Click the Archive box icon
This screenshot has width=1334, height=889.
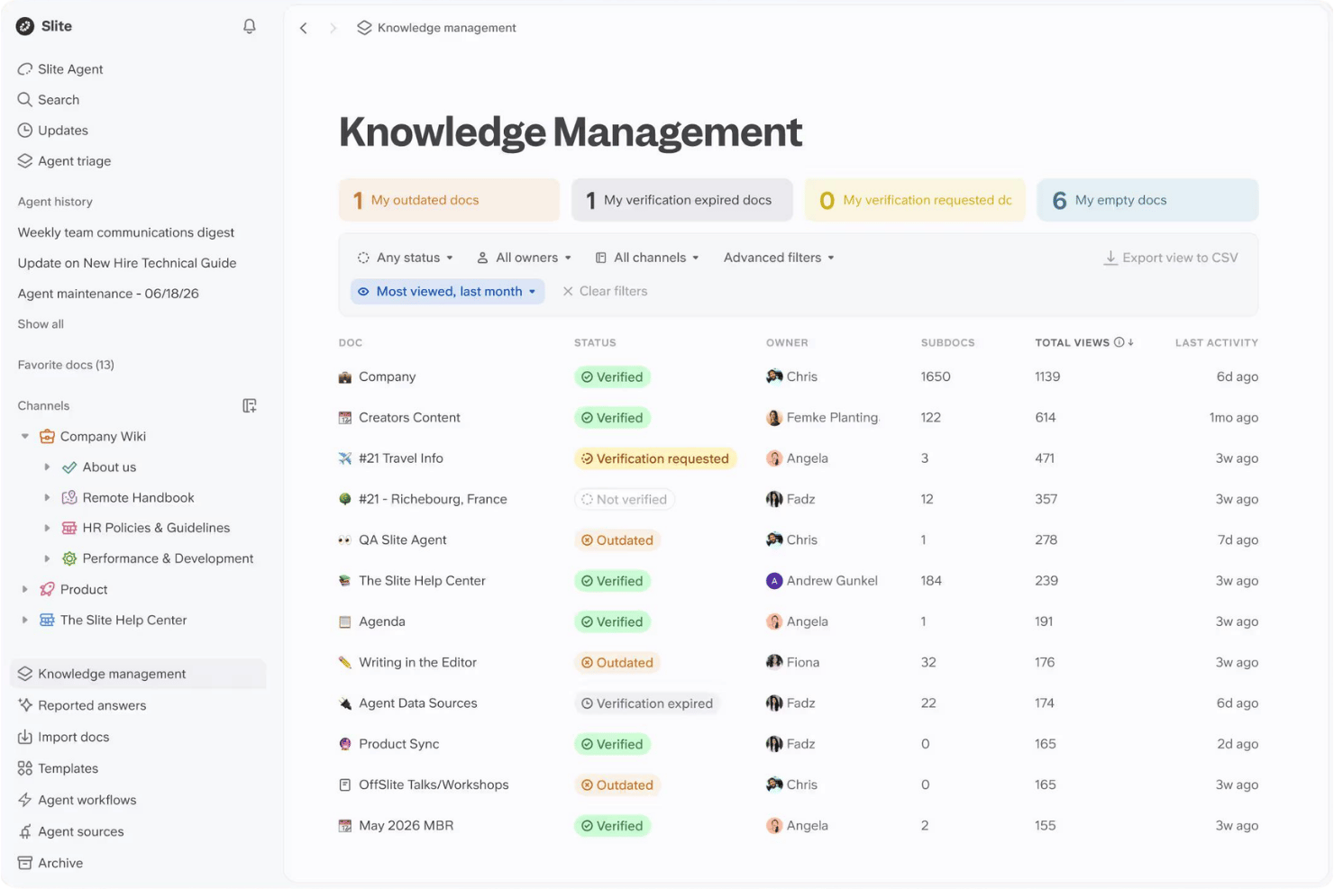pyautogui.click(x=25, y=863)
